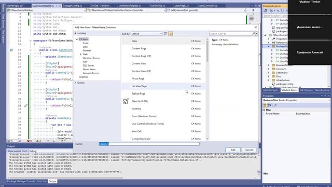Select the Component Class template
Image resolution: width=332 pixels, height=187 pixels.
(163, 139)
